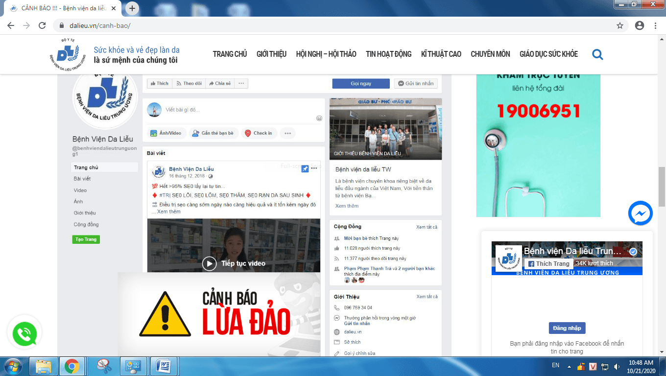
Task: Bookmark this page with the star icon
Action: click(620, 25)
